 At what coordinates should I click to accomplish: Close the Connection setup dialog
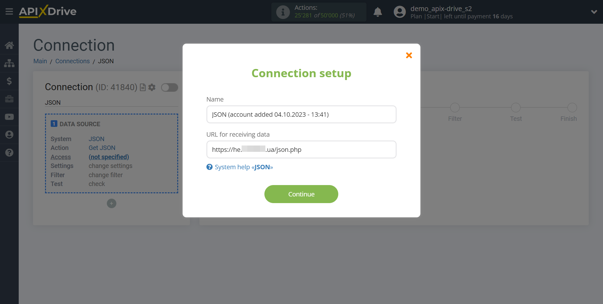(x=409, y=55)
